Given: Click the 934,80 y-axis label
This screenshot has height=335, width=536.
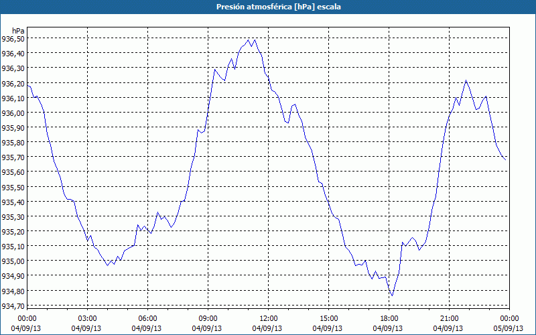Looking at the screenshot, I should pos(13,291).
